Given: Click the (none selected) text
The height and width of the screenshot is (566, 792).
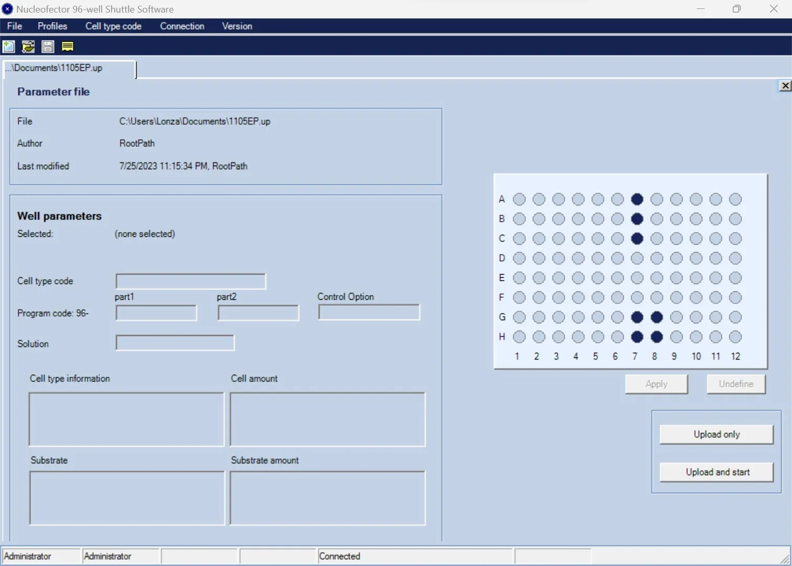Looking at the screenshot, I should point(145,234).
